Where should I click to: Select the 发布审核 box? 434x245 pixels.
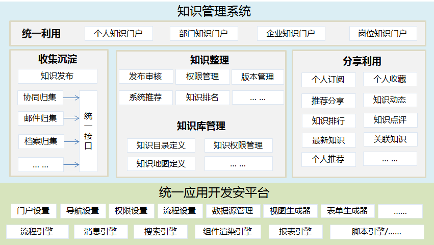[145, 77]
